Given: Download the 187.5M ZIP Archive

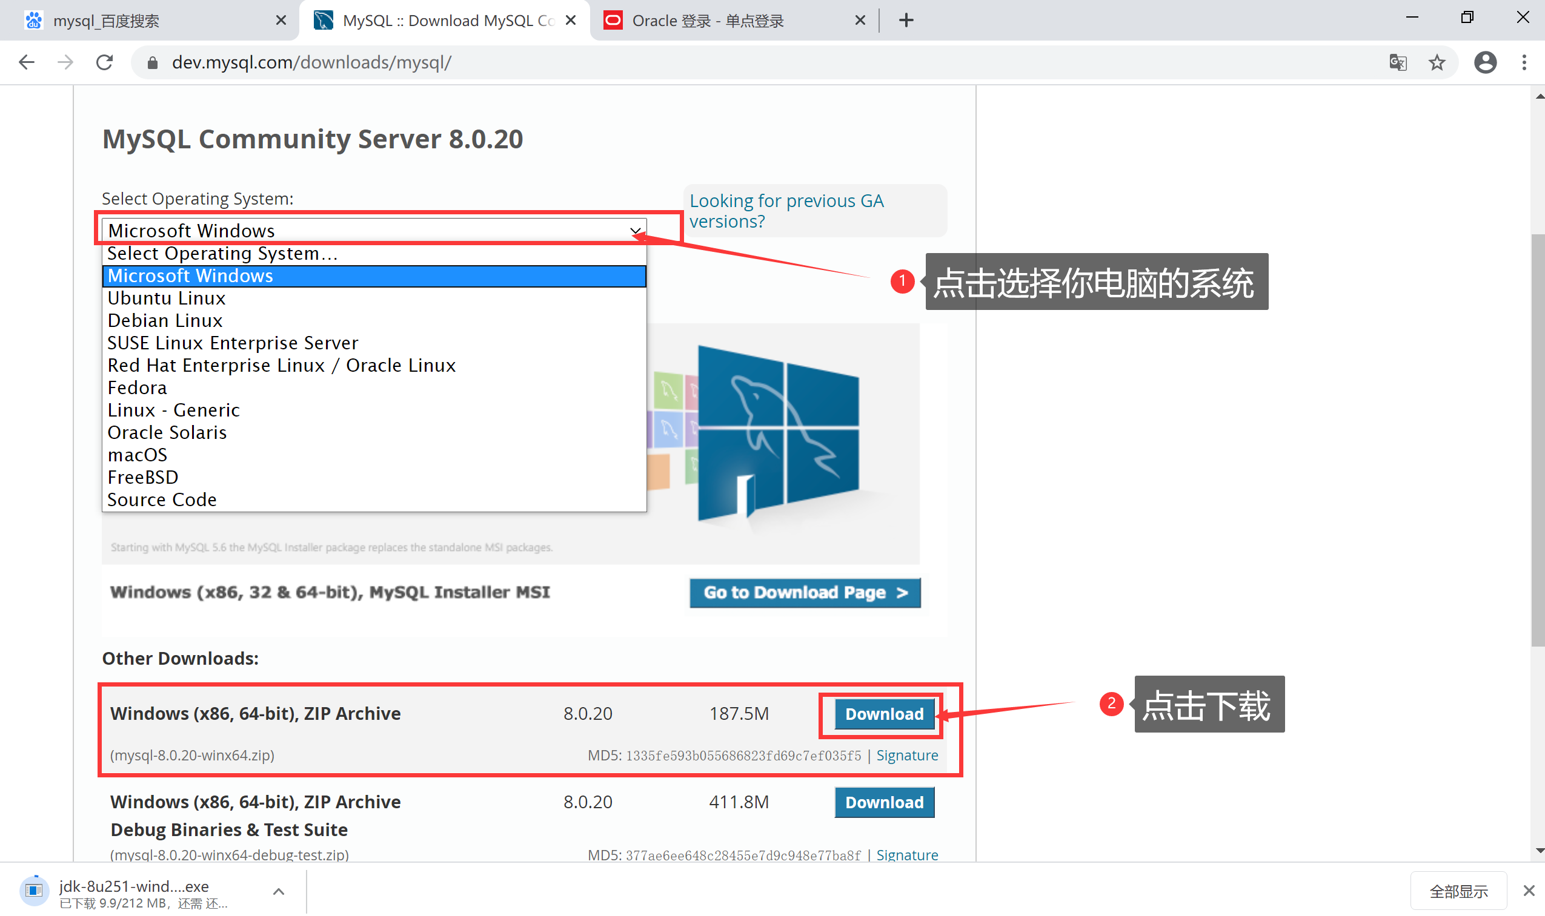Looking at the screenshot, I should pos(883,714).
